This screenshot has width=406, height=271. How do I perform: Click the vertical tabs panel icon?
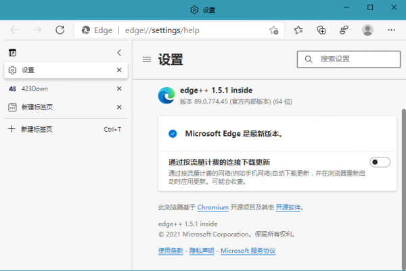(x=12, y=52)
